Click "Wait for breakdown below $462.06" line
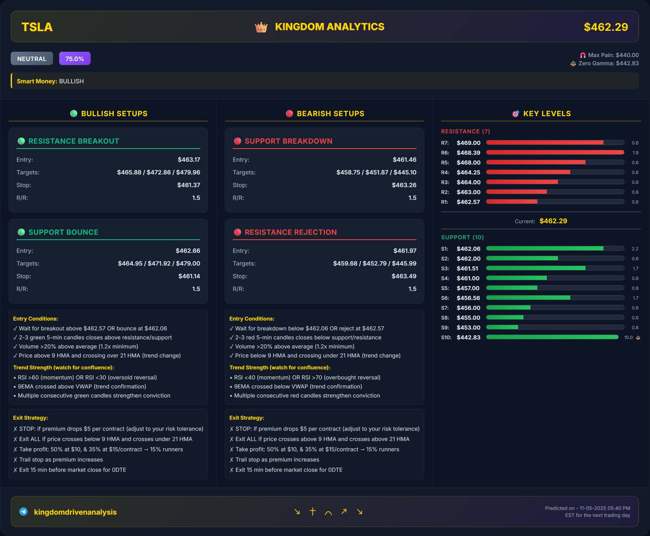650x536 pixels. pyautogui.click(x=307, y=328)
